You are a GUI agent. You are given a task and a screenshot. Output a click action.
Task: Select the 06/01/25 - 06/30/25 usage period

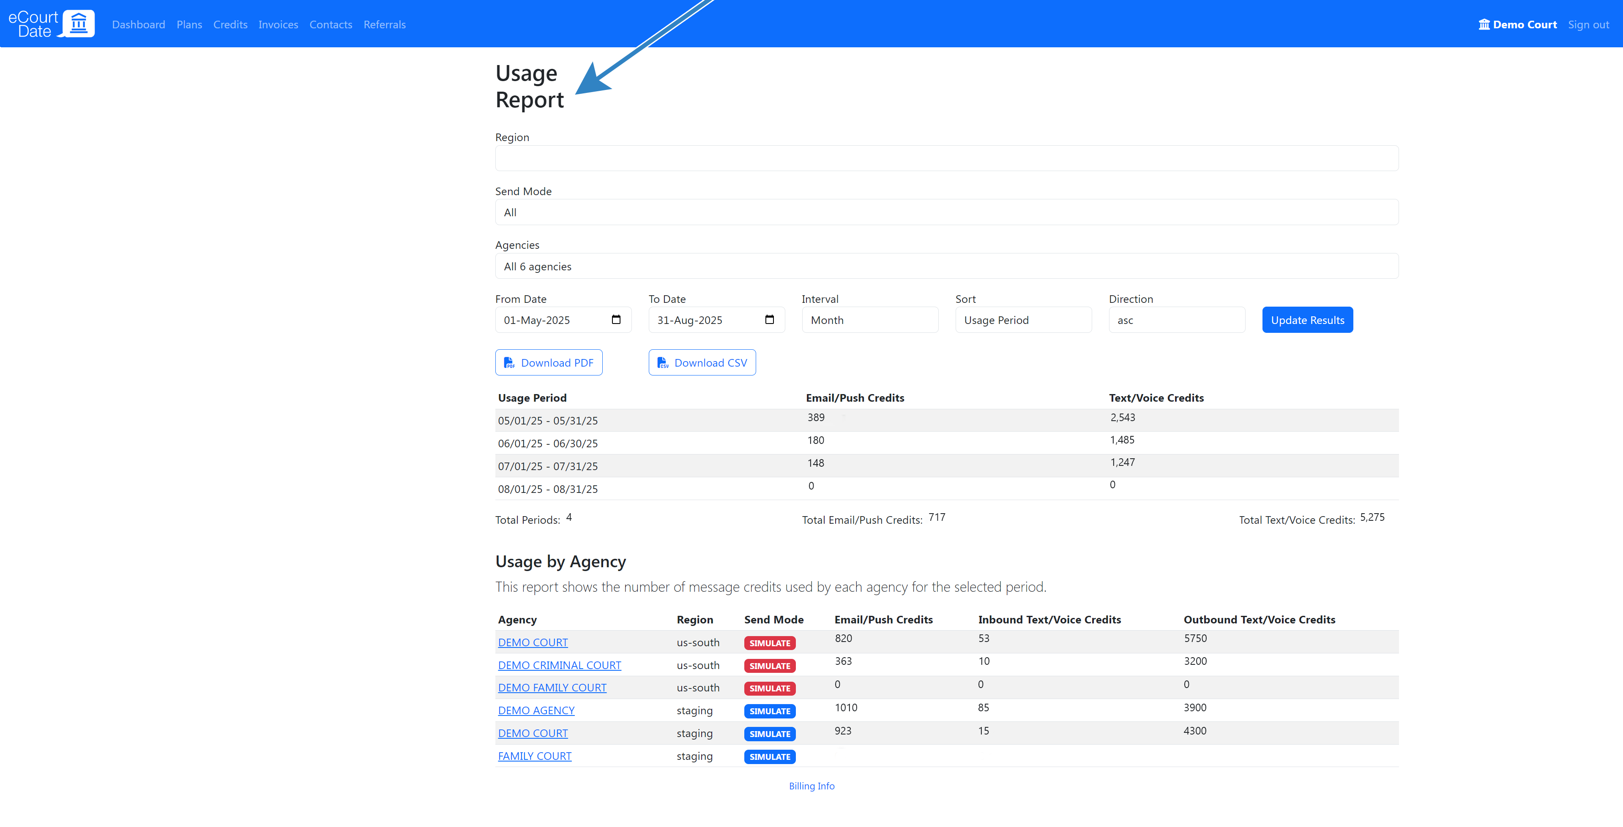[x=547, y=443]
